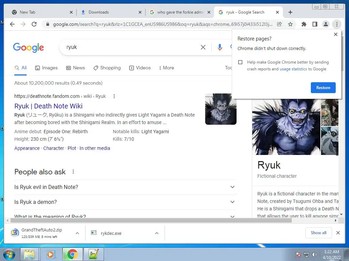The width and height of the screenshot is (349, 261).
Task: Click the Google search input field
Action: tap(131, 47)
